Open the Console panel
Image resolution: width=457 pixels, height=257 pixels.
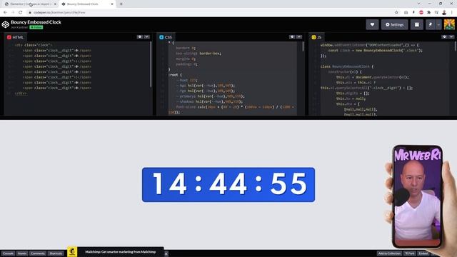click(8, 253)
